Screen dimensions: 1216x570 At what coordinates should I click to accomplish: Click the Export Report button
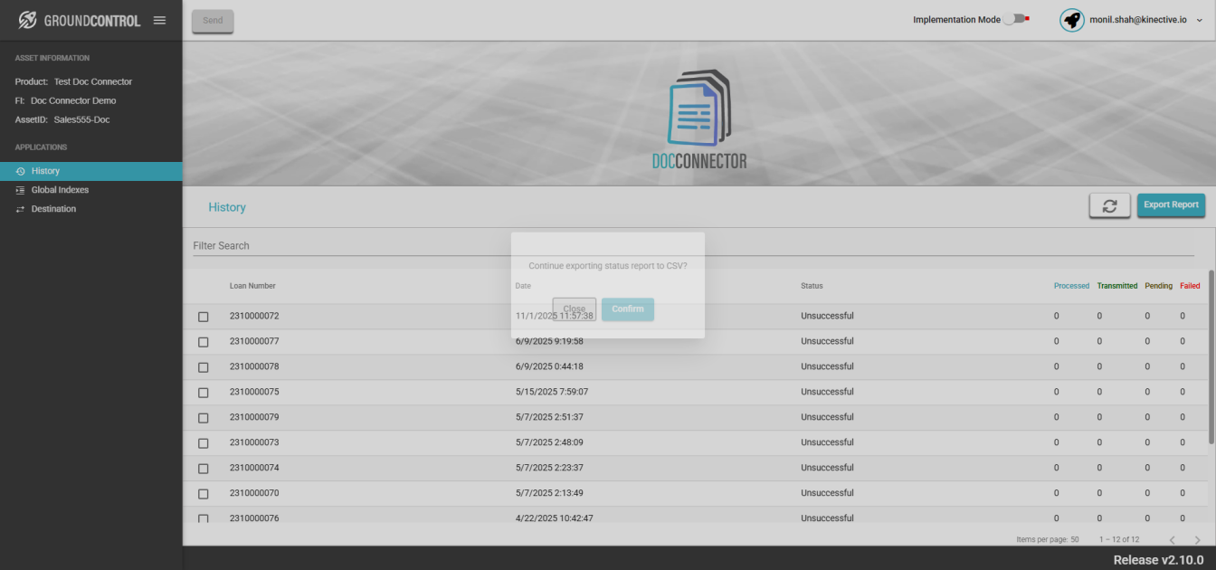(x=1171, y=205)
